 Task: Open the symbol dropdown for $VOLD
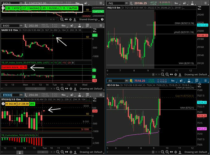[21, 3]
